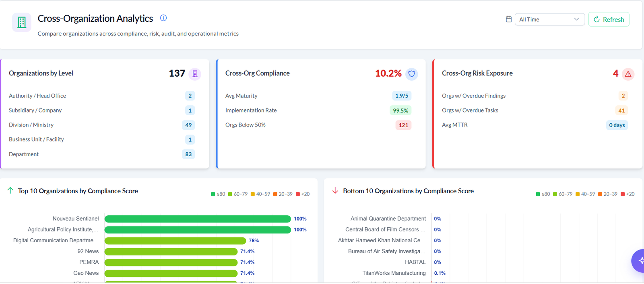Viewport: 644px width, 284px height.
Task: Click the Avg Maturity value 1.9/5
Action: point(402,96)
